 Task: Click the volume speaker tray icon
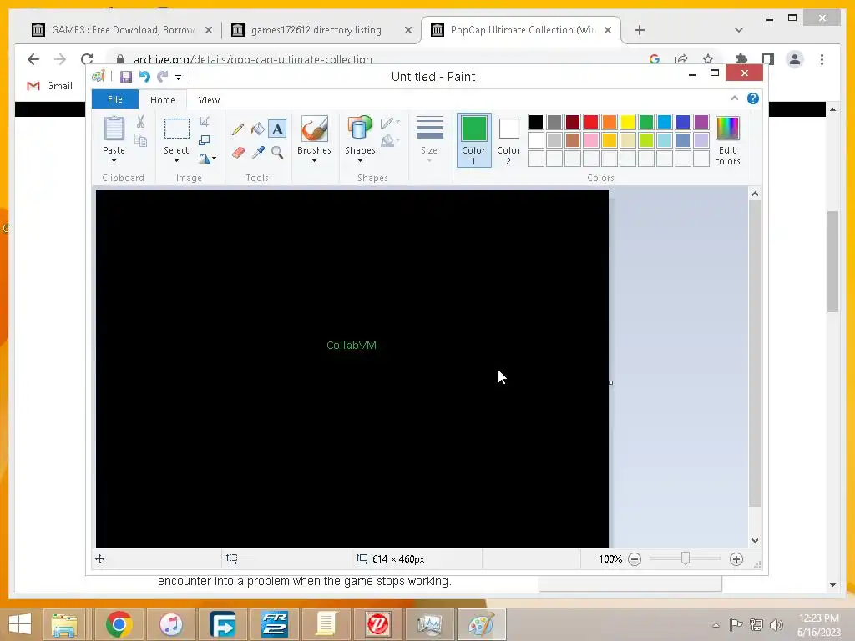(776, 625)
